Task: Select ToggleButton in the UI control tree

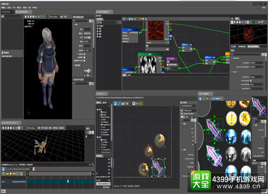Action: click(106, 125)
